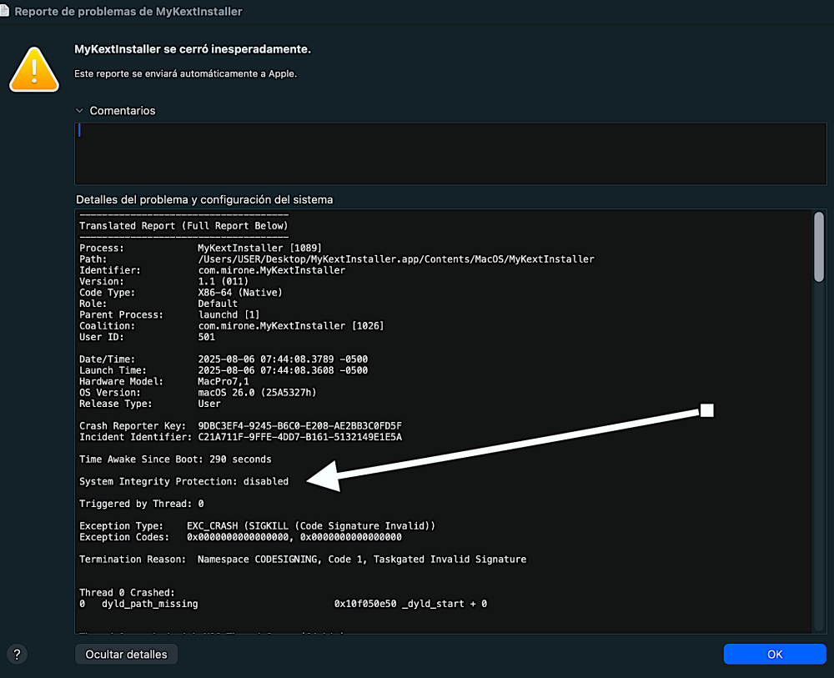Screen dimensions: 834x678
Task: Open help with the question mark button
Action: pos(17,654)
